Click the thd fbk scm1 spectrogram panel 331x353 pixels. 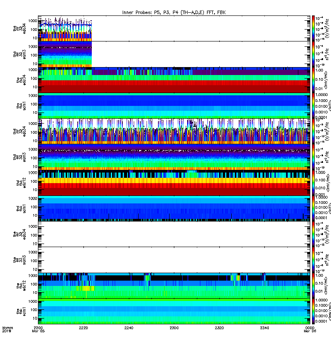pos(174,208)
